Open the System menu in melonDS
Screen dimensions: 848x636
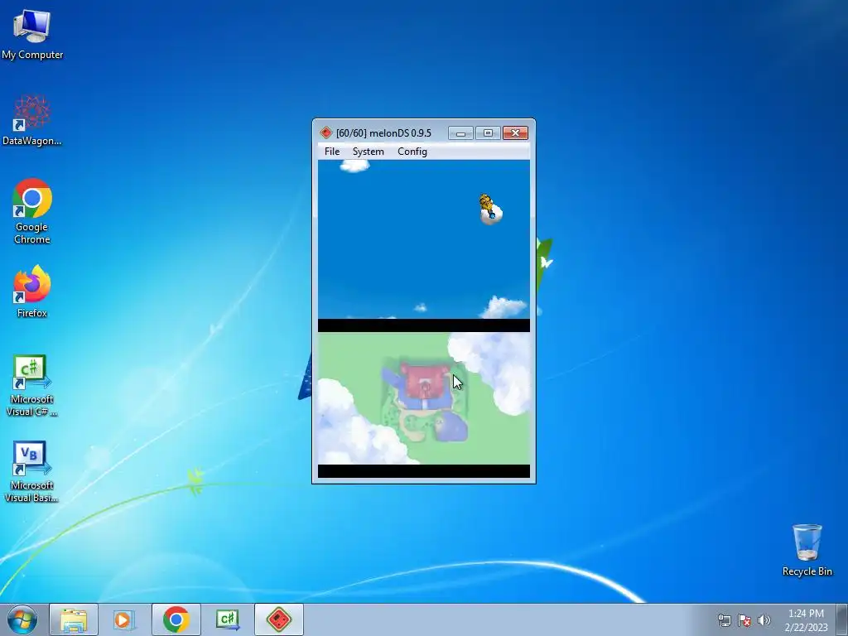click(368, 152)
